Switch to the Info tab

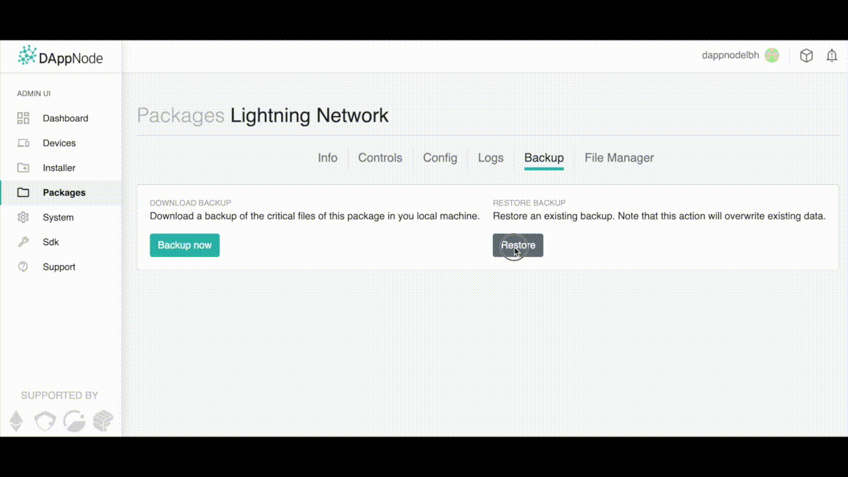point(327,158)
